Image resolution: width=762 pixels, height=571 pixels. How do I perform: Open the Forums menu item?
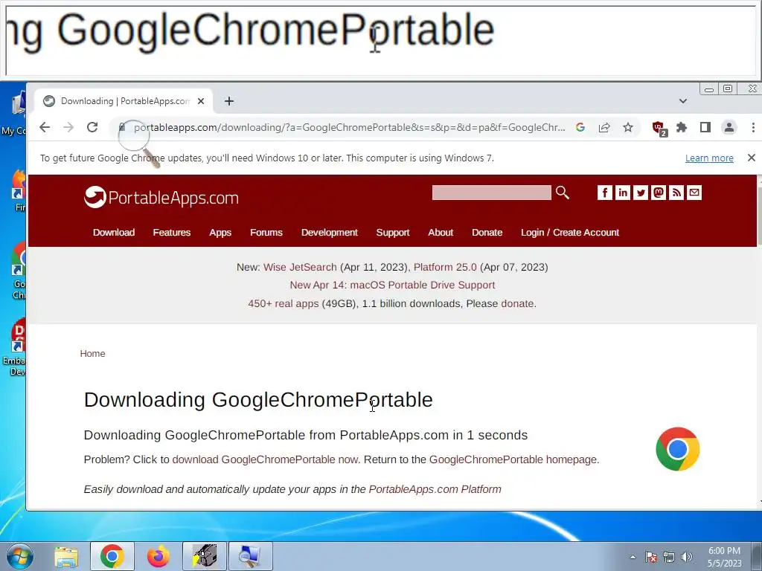pyautogui.click(x=266, y=232)
